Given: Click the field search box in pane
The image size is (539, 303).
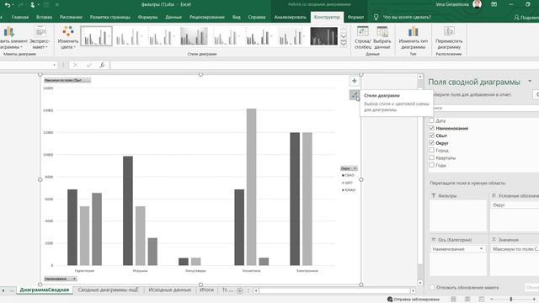Looking at the screenshot, I should coord(485,108).
